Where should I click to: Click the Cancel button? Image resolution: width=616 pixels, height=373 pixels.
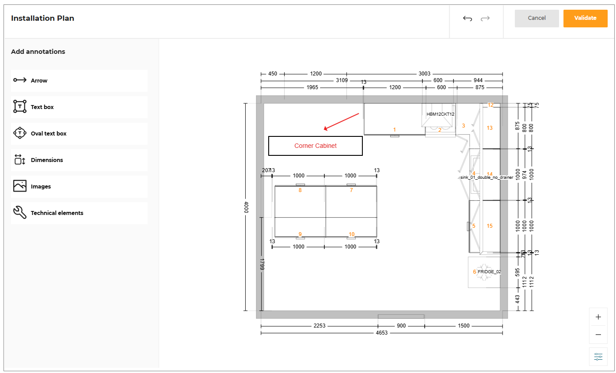pyautogui.click(x=536, y=18)
